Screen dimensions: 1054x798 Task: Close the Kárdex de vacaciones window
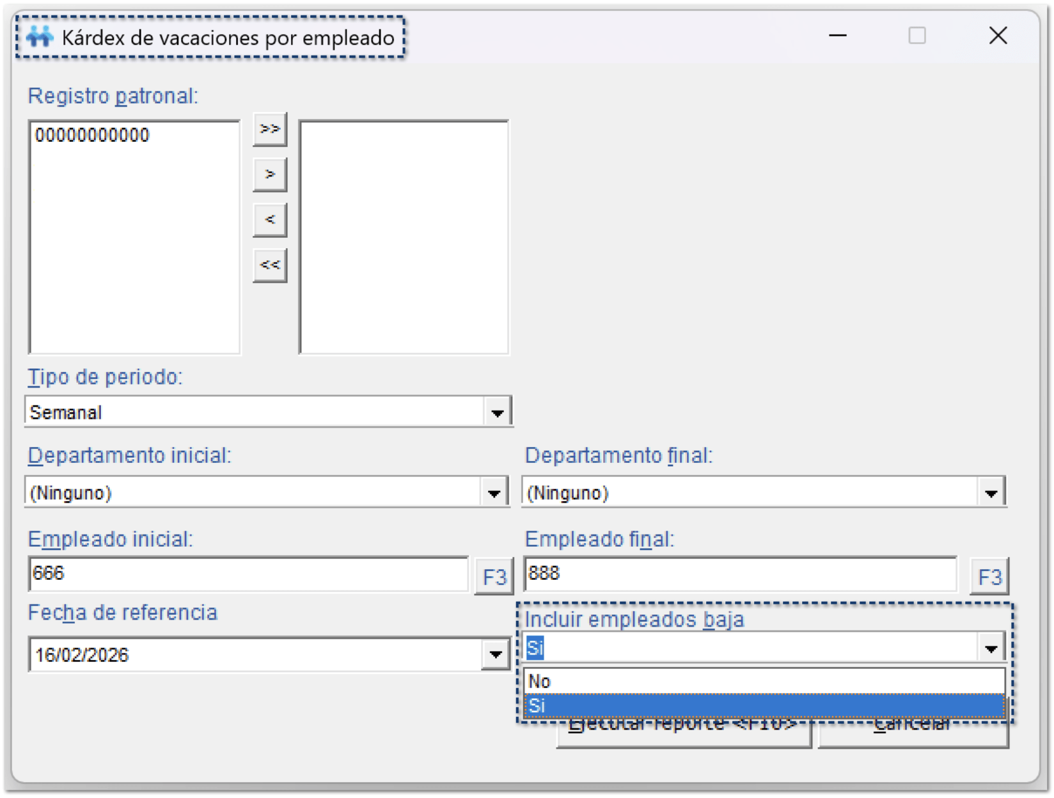coord(998,36)
